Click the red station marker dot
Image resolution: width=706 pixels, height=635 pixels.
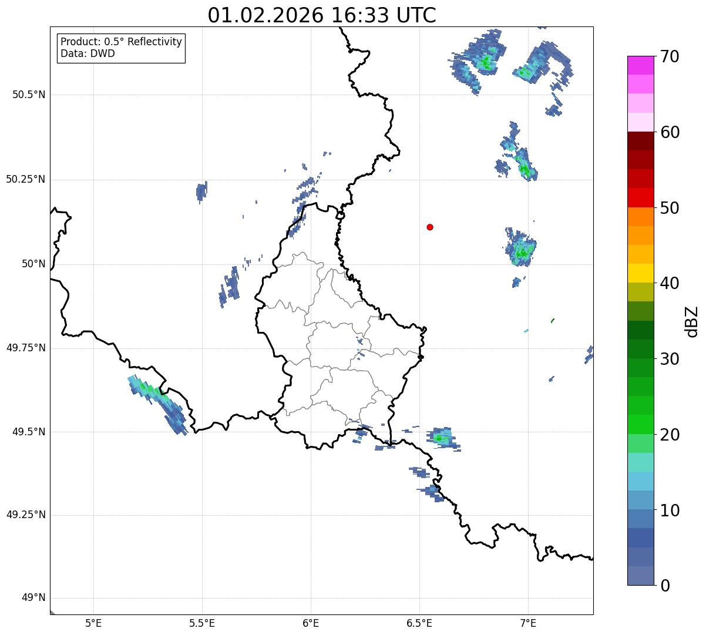[x=430, y=227]
